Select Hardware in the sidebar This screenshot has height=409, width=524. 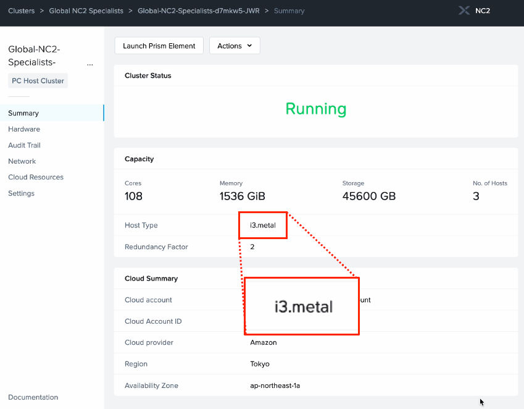pyautogui.click(x=25, y=129)
